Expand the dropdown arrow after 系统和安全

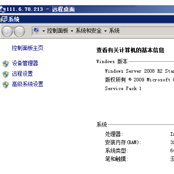point(105,31)
